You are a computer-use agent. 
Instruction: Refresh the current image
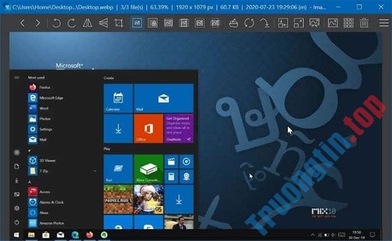249,23
